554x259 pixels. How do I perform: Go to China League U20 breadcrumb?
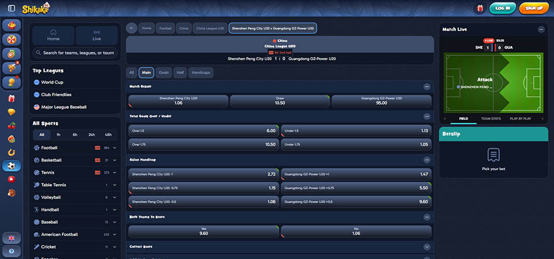click(210, 28)
